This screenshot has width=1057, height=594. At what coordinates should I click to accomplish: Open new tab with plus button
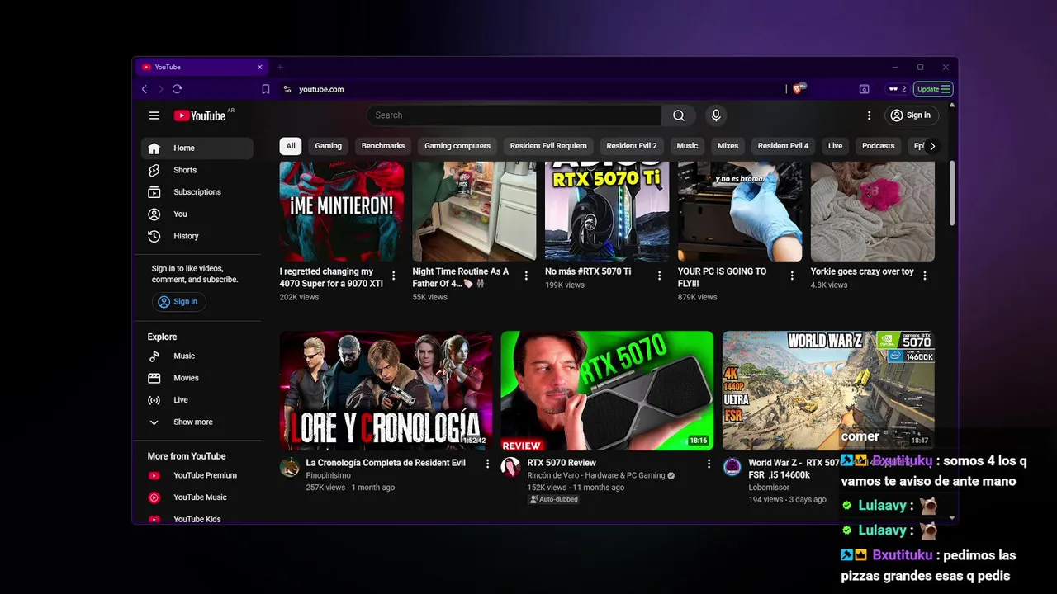click(x=280, y=67)
